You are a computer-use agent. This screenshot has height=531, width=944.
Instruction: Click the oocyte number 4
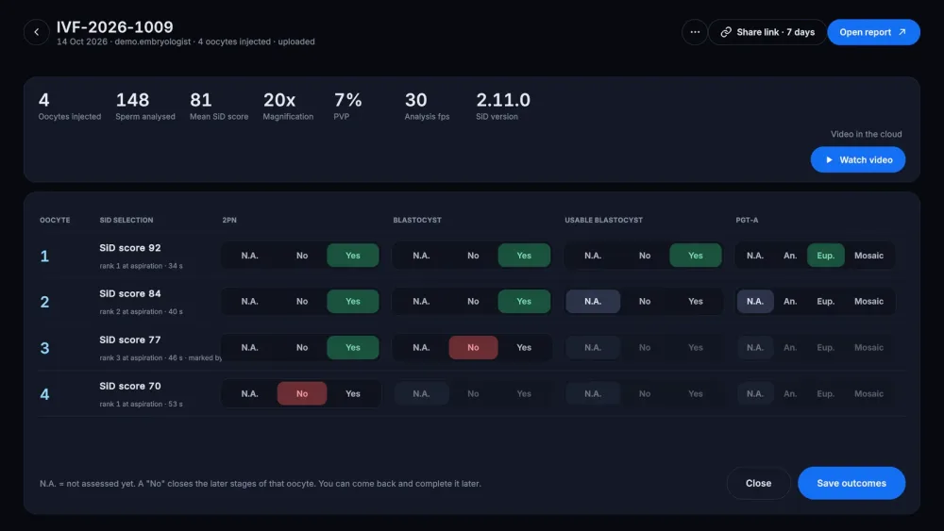[44, 394]
